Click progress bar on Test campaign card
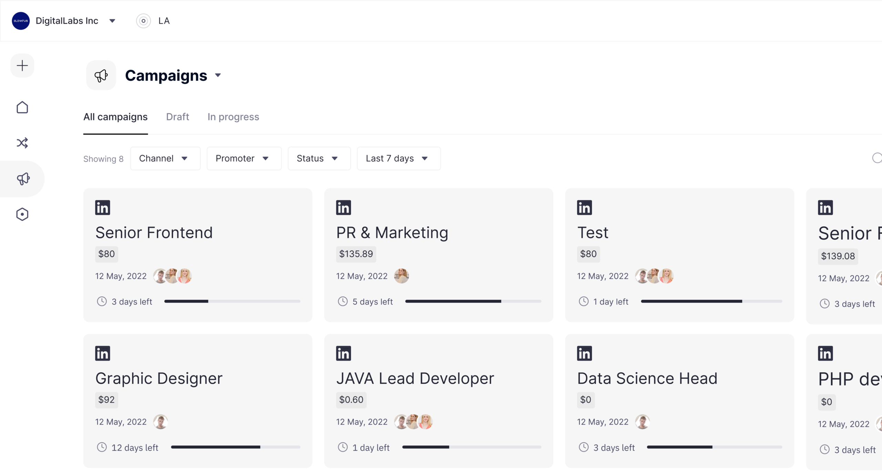 (x=711, y=301)
